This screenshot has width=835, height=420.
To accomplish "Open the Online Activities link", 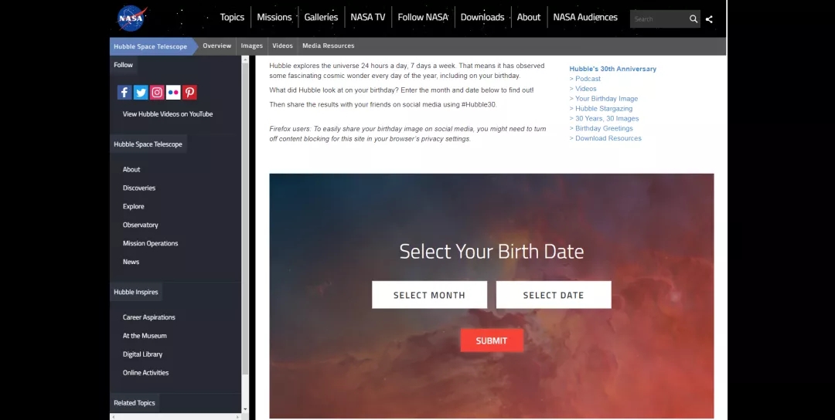I will 146,373.
